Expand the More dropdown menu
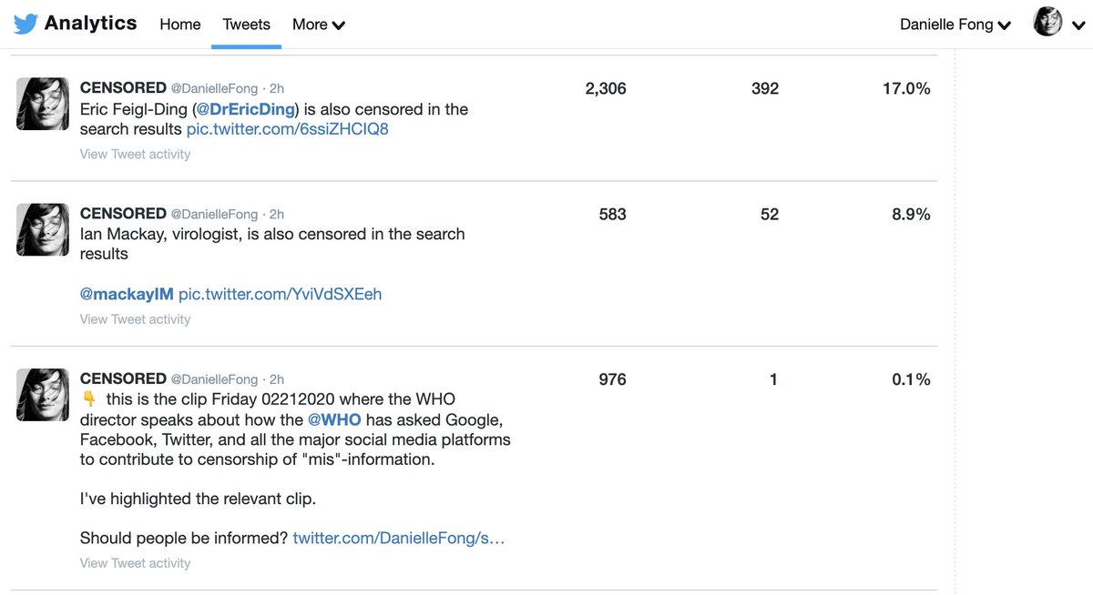The image size is (1093, 595). click(319, 25)
